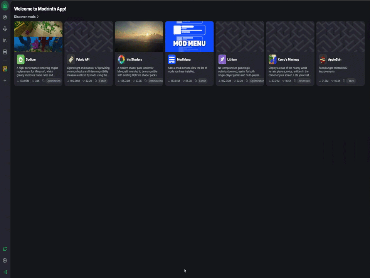
Task: Open the Discover mods link
Action: pyautogui.click(x=25, y=17)
